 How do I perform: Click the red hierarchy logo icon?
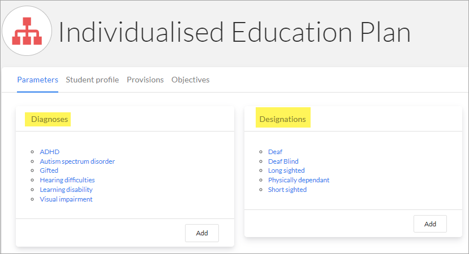pyautogui.click(x=27, y=30)
